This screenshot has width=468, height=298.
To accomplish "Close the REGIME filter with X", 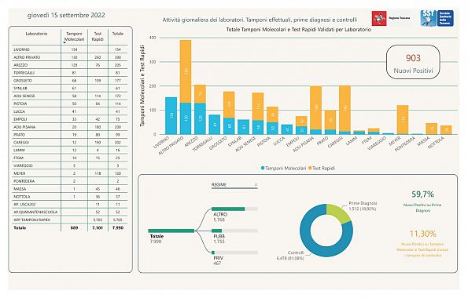I will 256,185.
